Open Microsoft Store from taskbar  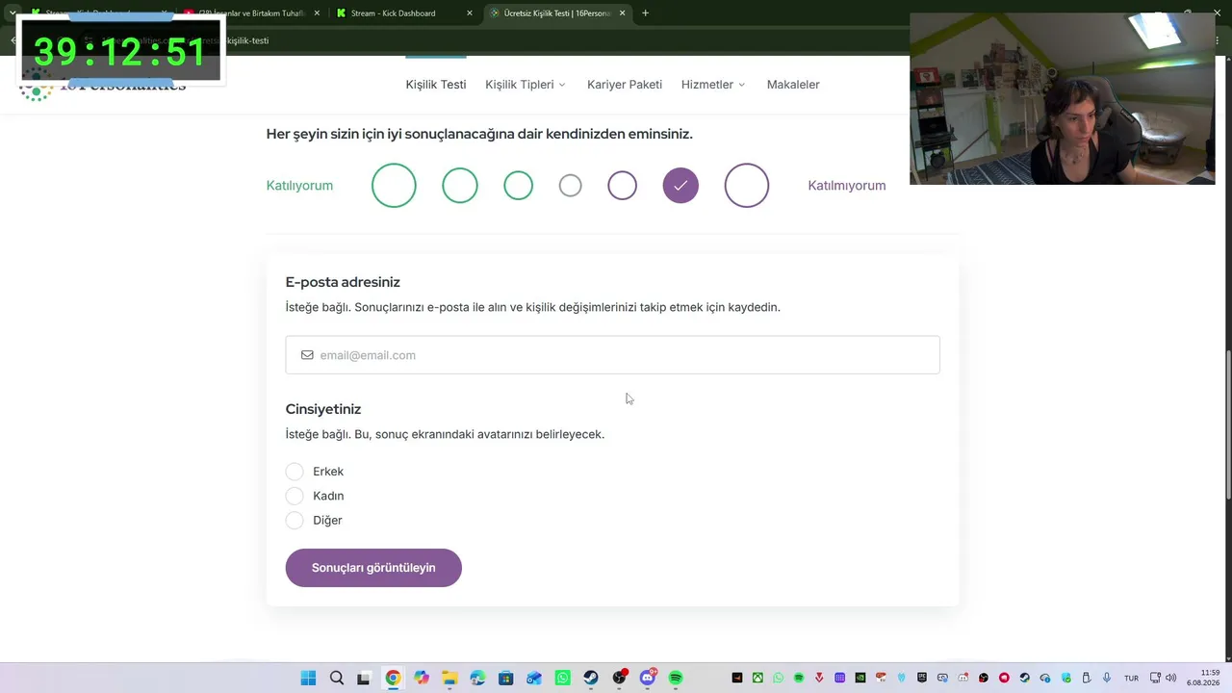point(506,678)
